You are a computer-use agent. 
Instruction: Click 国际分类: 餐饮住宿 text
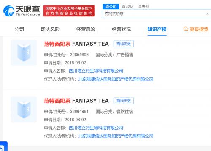pyautogui.click(x=114, y=112)
